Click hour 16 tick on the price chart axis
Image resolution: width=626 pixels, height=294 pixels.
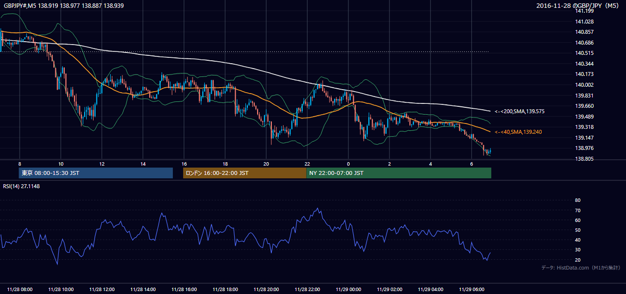tap(184, 164)
